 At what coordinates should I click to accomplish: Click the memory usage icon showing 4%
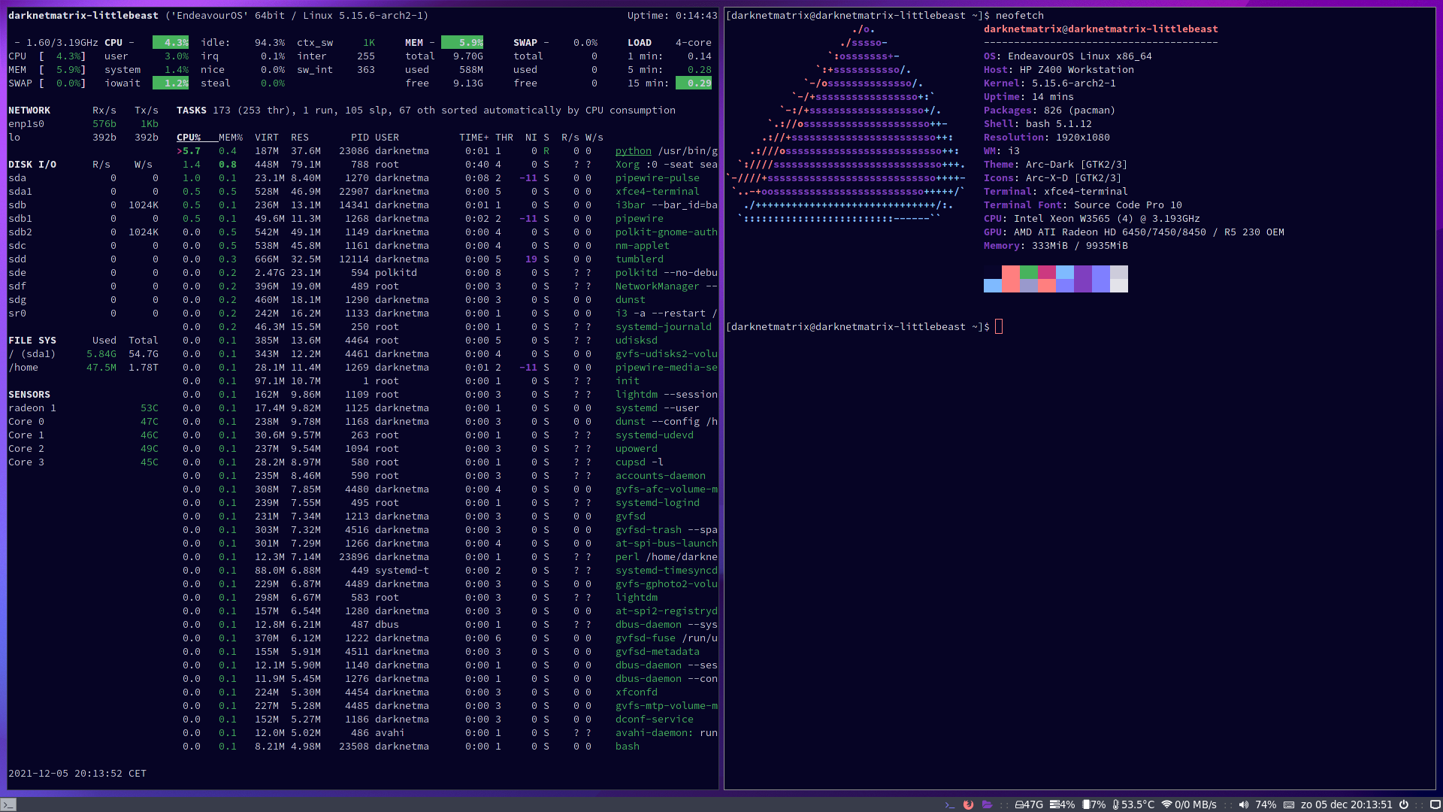[1054, 804]
